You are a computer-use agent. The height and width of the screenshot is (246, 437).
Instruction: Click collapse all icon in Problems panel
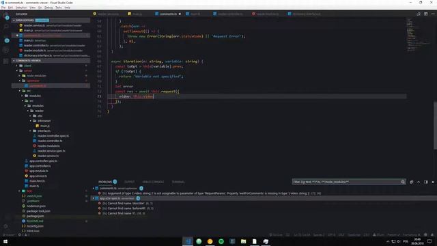tap(411, 182)
